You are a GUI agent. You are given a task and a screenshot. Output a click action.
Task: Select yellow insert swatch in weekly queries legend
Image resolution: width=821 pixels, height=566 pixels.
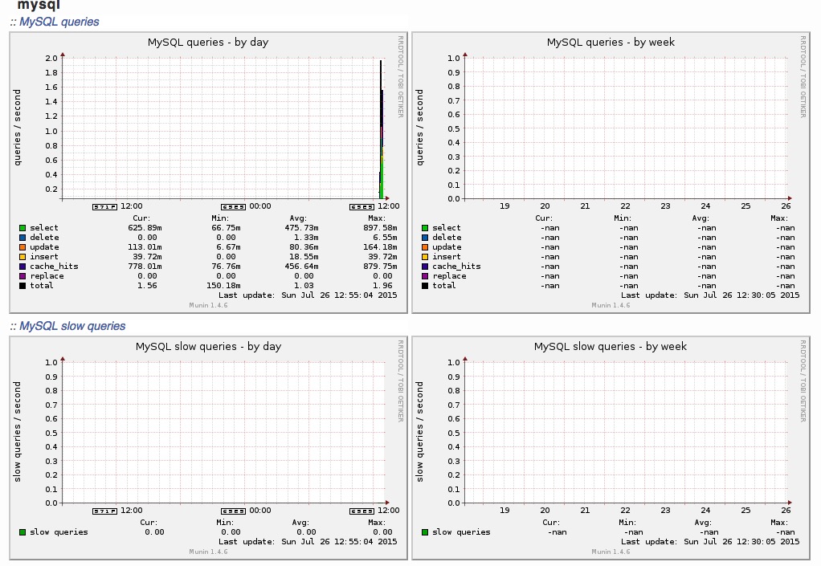tap(425, 257)
